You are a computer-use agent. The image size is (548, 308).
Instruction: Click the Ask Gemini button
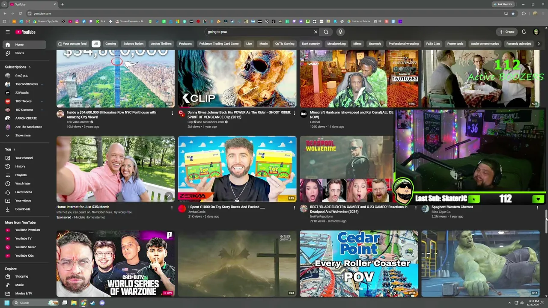[x=503, y=4]
